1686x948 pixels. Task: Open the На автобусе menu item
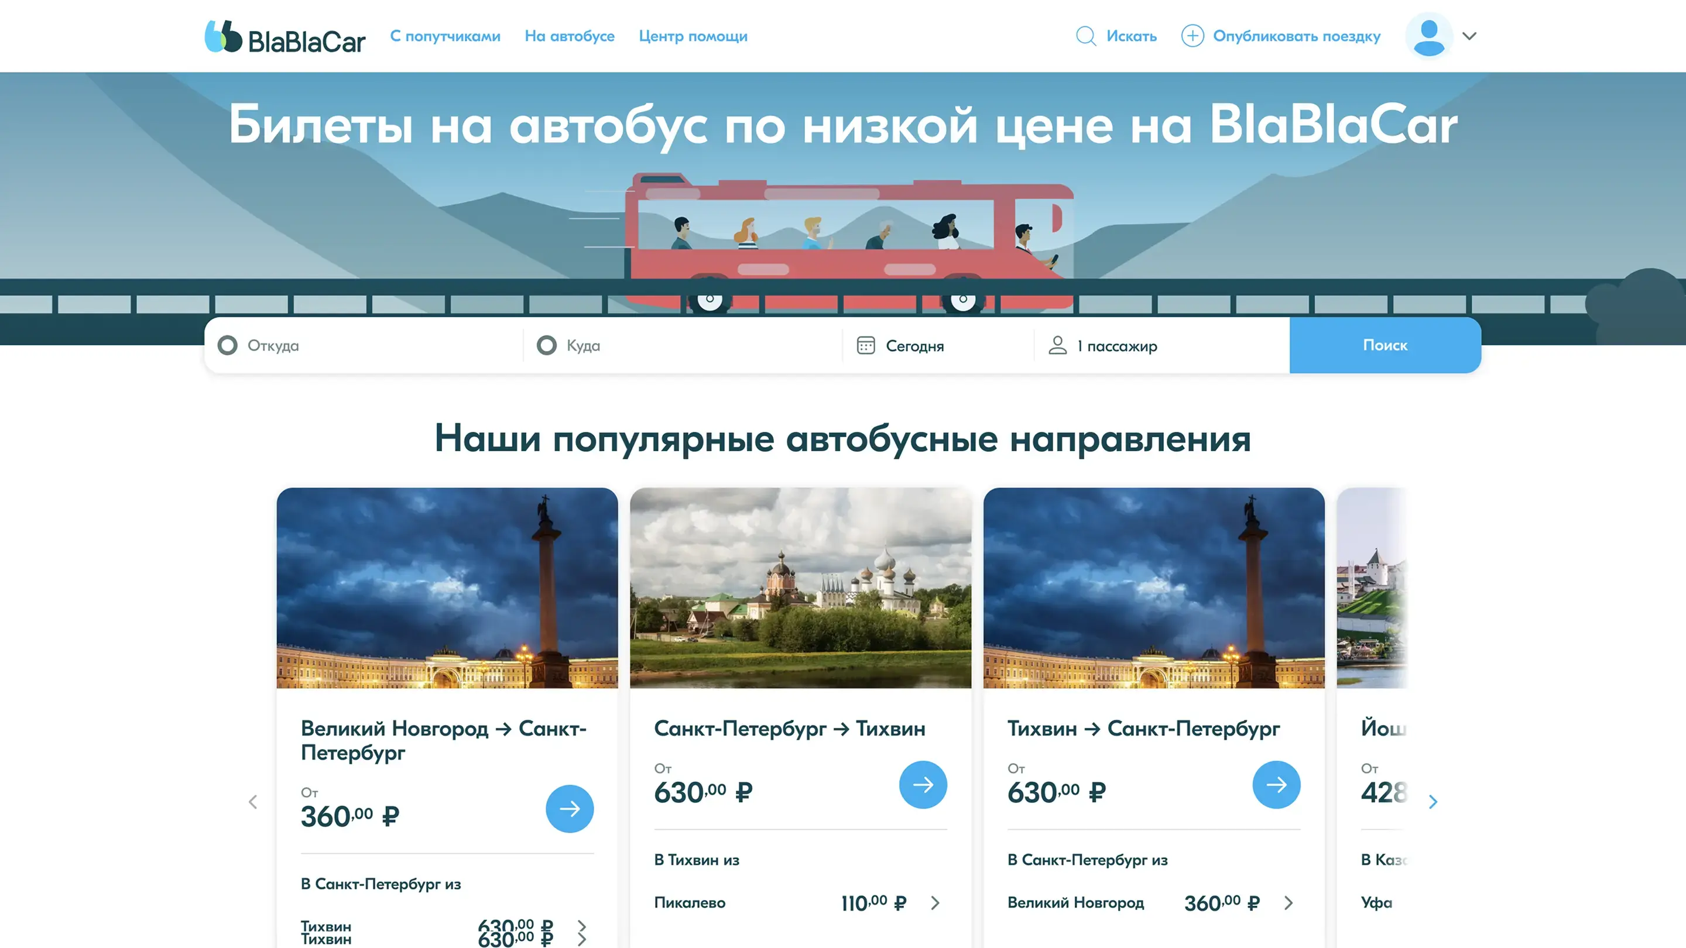pyautogui.click(x=570, y=36)
